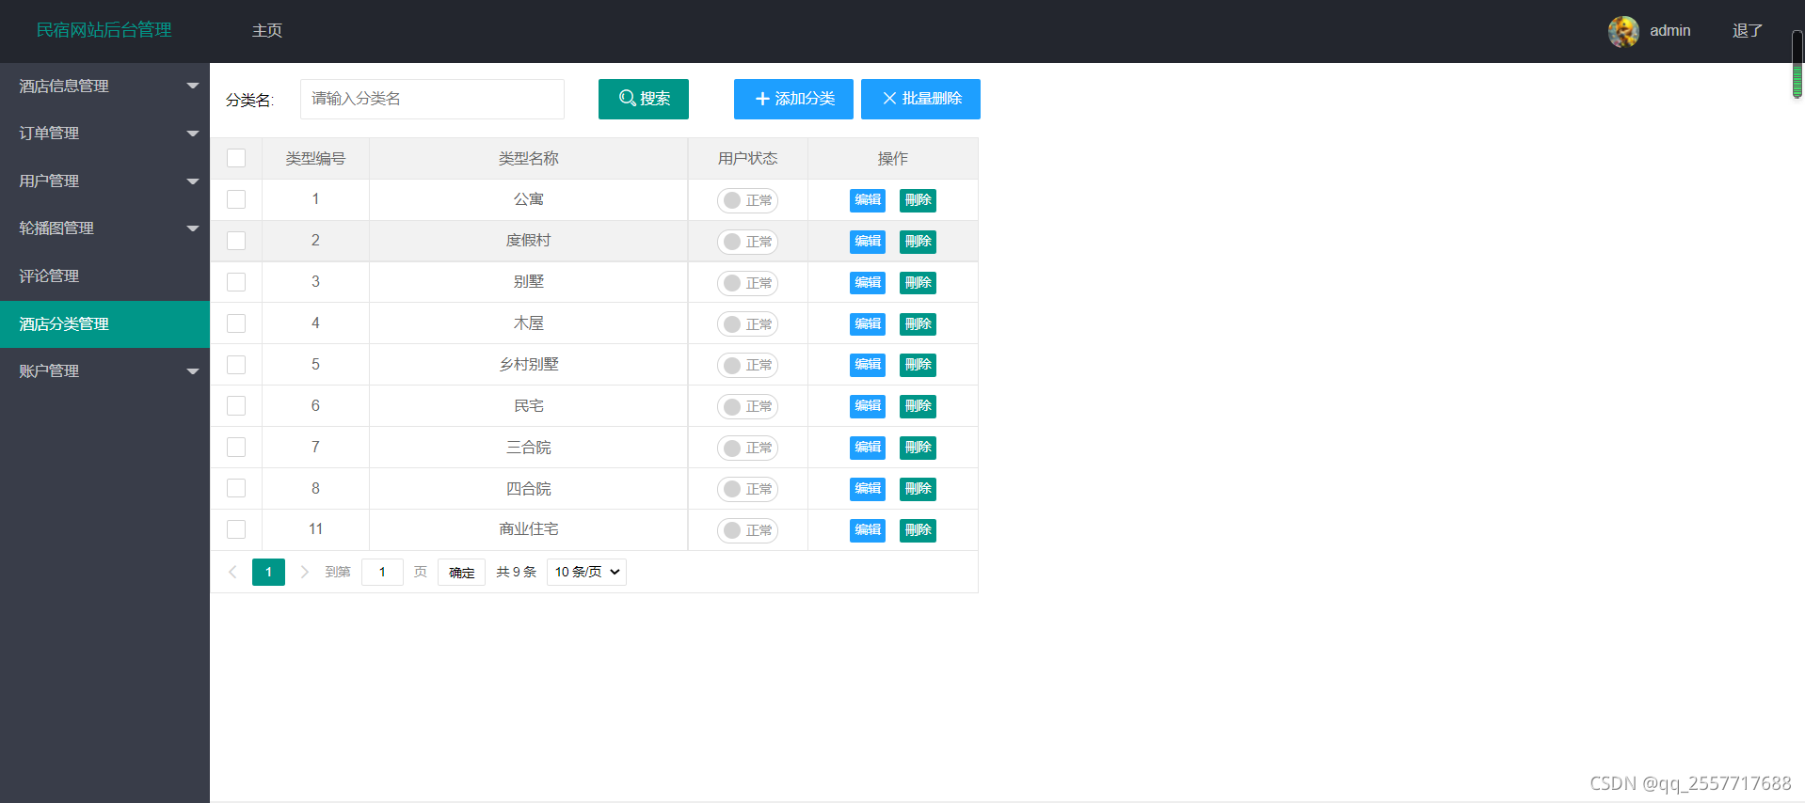This screenshot has width=1805, height=803.
Task: Edit the 乡村别墅 category row
Action: pyautogui.click(x=868, y=365)
